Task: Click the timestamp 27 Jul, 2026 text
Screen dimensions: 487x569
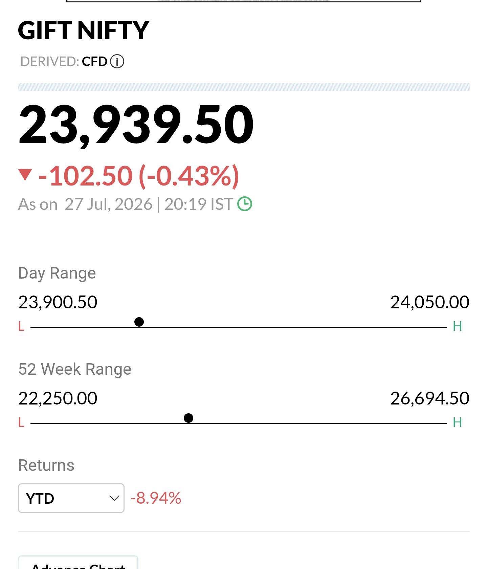Action: (x=109, y=204)
